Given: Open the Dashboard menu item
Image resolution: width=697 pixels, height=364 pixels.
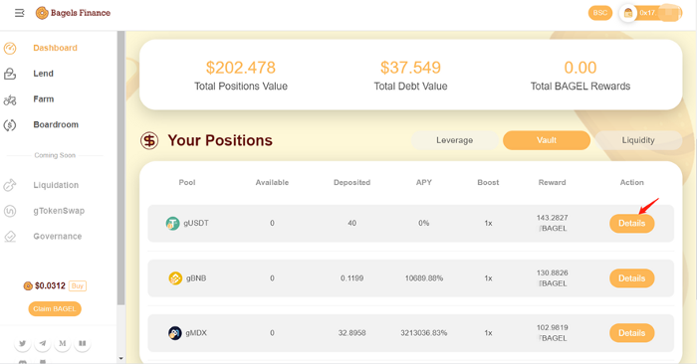Looking at the screenshot, I should [x=55, y=48].
